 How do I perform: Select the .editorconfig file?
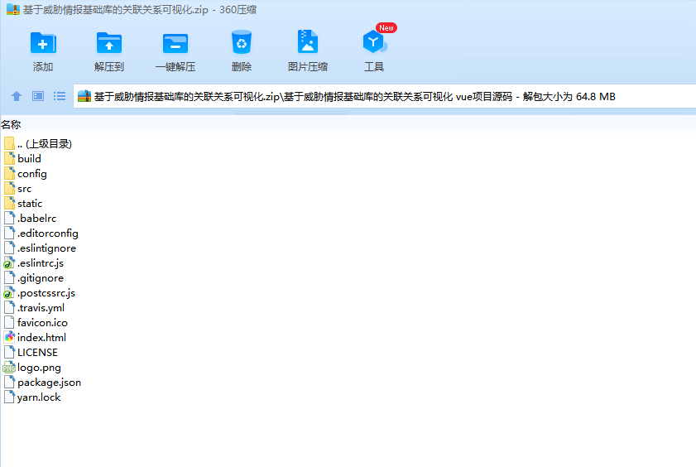pos(41,233)
